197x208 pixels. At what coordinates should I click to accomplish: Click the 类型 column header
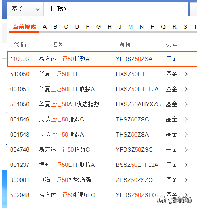click(x=172, y=44)
